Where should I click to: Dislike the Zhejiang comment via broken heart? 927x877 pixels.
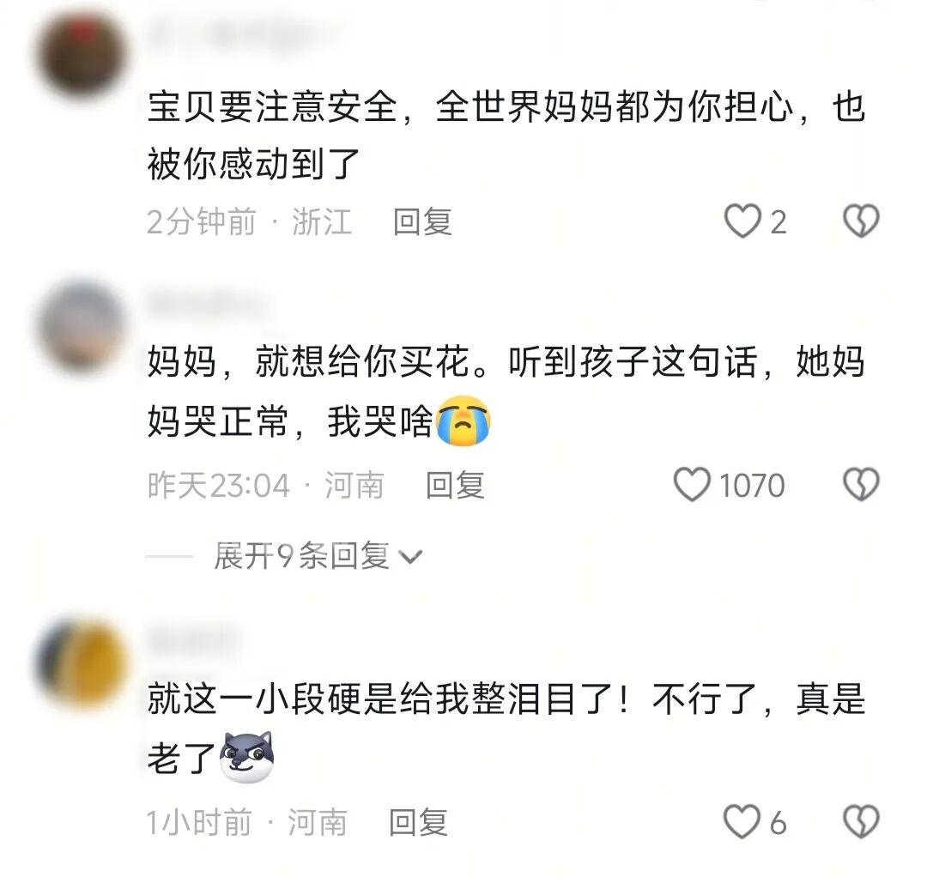point(861,221)
